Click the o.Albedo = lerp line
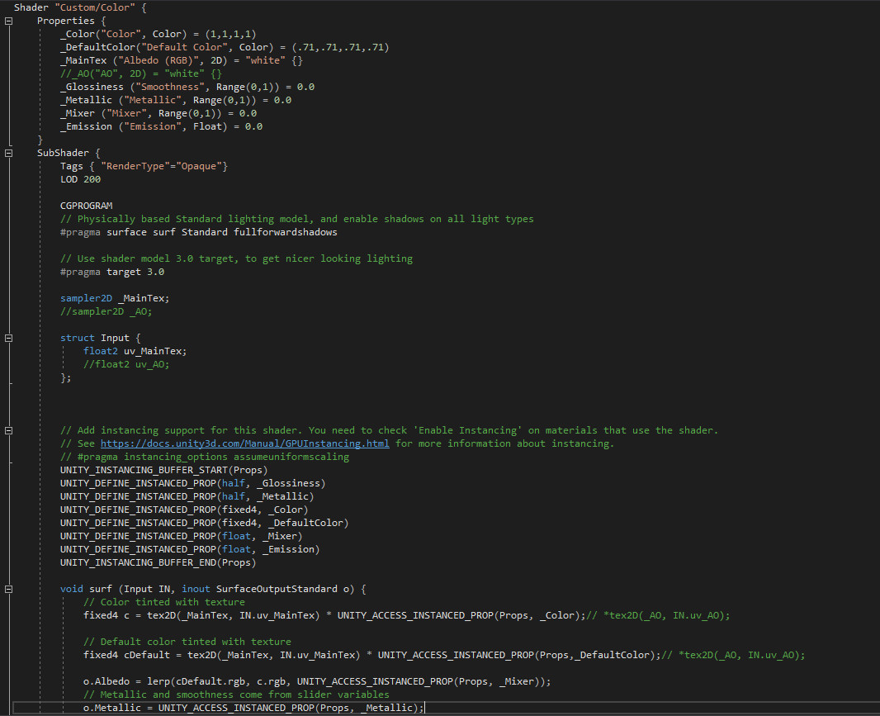Image resolution: width=880 pixels, height=716 pixels. [x=317, y=681]
